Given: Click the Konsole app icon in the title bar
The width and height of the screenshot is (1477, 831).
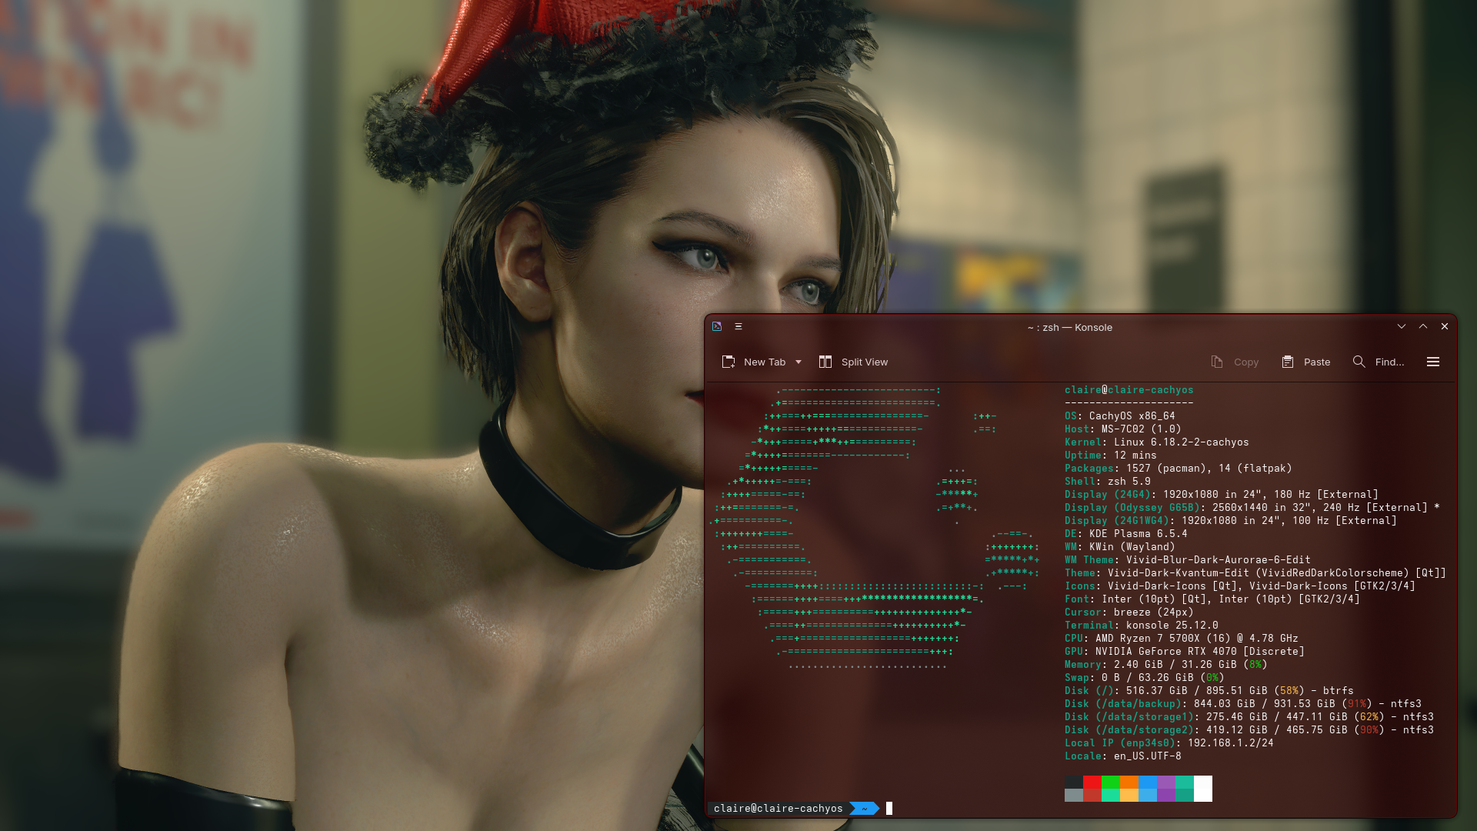Looking at the screenshot, I should coord(717,326).
